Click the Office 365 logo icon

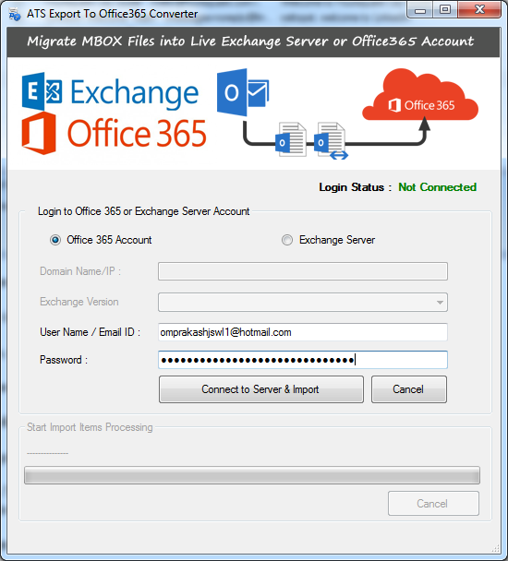coord(39,133)
